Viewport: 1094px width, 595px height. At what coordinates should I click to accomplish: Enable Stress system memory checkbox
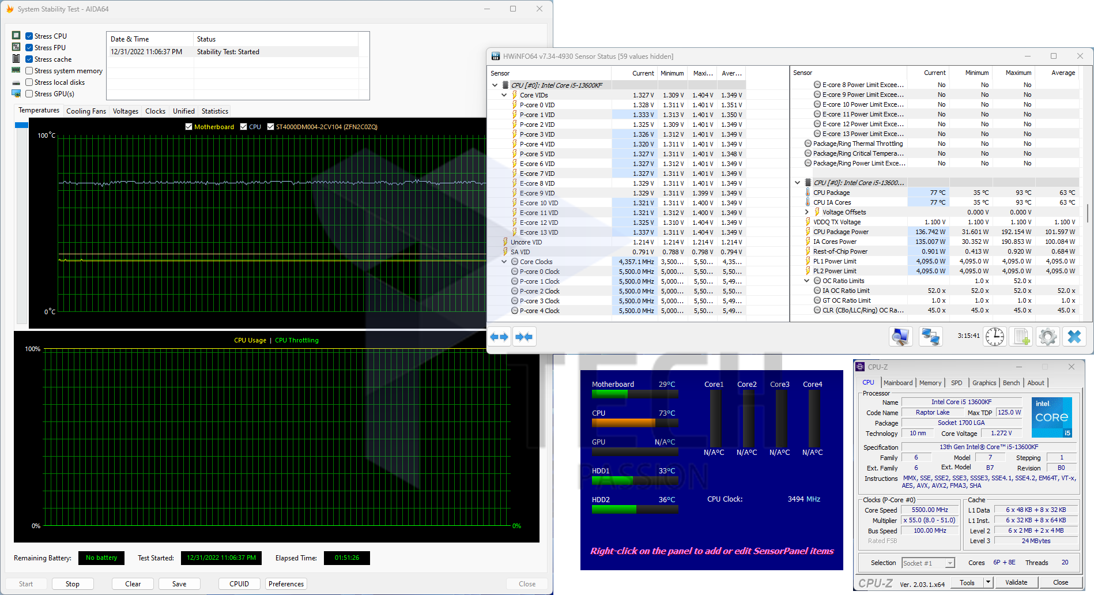pos(29,71)
